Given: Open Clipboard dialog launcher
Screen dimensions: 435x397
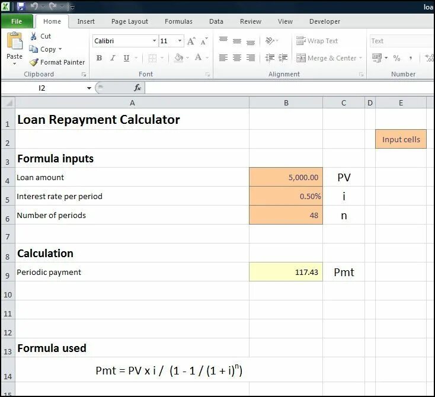Looking at the screenshot, I should click(x=84, y=74).
